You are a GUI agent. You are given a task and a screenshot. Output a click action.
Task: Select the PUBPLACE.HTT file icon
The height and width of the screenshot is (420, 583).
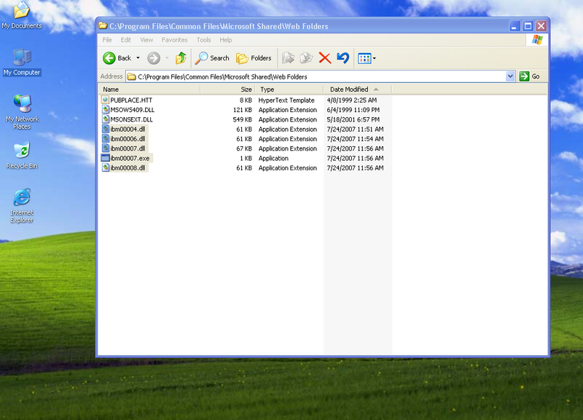click(x=105, y=100)
